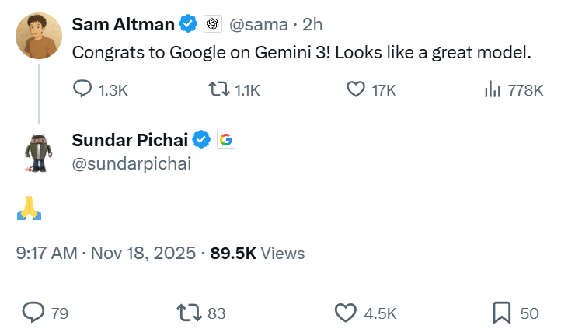Click Sam Altman's display name
This screenshot has width=561, height=336.
(x=123, y=24)
